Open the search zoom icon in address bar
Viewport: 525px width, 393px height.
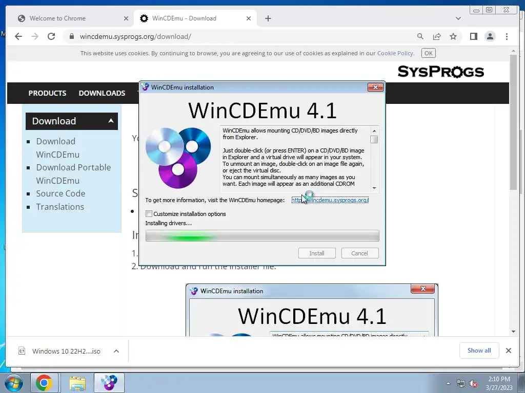[x=420, y=36]
